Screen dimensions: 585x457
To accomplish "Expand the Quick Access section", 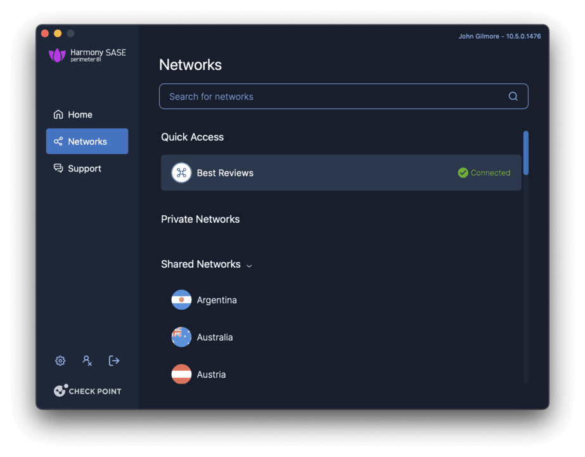I will pos(192,136).
